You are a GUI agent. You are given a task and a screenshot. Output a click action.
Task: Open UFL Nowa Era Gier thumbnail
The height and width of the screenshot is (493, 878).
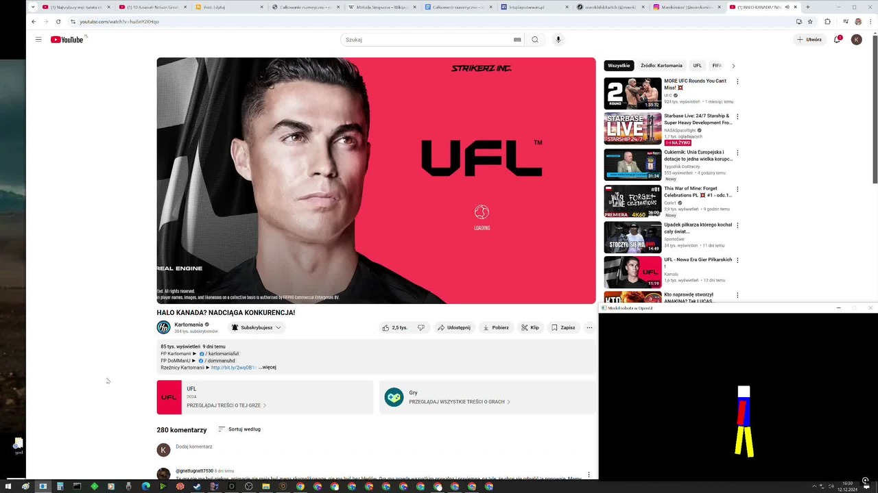pos(632,272)
